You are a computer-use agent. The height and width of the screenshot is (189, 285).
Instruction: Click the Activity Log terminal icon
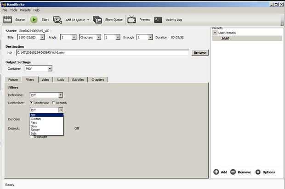[x=158, y=20]
